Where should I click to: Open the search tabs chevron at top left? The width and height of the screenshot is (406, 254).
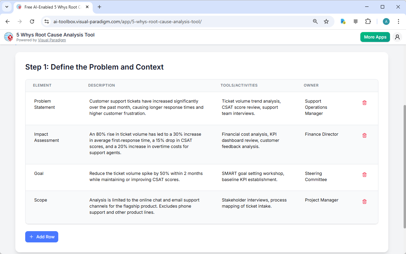point(6,7)
